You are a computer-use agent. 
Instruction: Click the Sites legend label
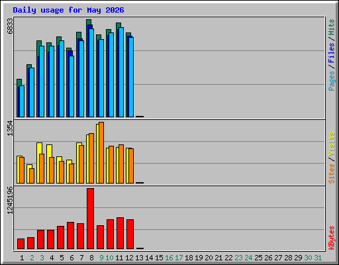331,174
